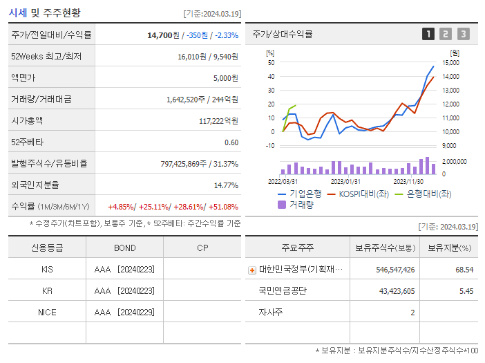The width and height of the screenshot is (485, 363).
Task: Click the KIS AAA [20240223] bond rating
Action: 124,270
